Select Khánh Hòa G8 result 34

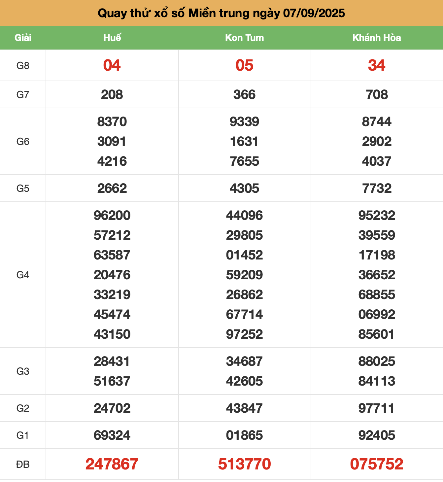point(377,65)
